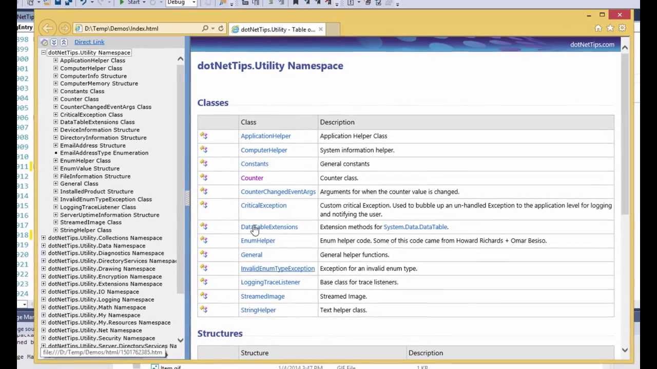Select StringHelper Class in the tree
Screen dimensions: 657x369
click(86, 230)
